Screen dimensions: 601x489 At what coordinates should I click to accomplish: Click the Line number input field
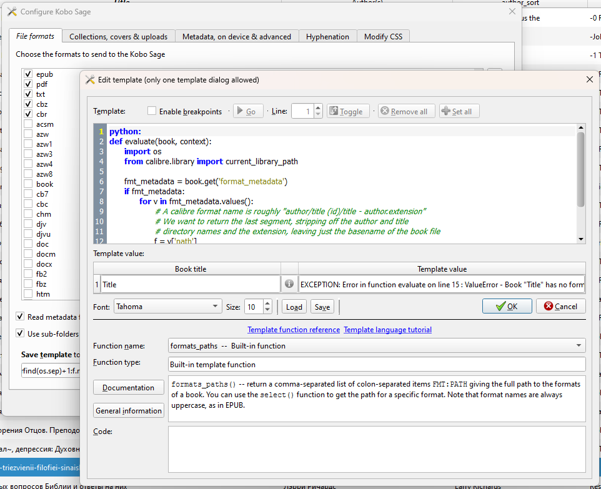(303, 111)
